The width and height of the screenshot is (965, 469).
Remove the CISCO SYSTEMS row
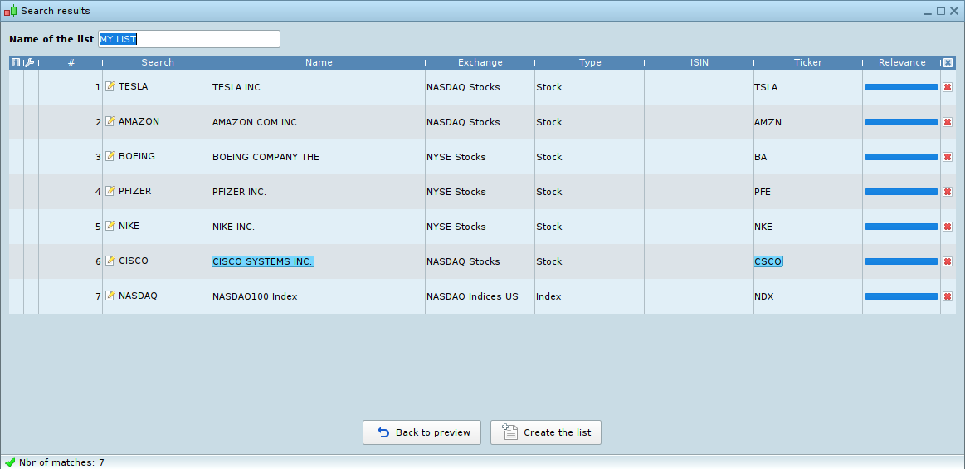click(948, 261)
